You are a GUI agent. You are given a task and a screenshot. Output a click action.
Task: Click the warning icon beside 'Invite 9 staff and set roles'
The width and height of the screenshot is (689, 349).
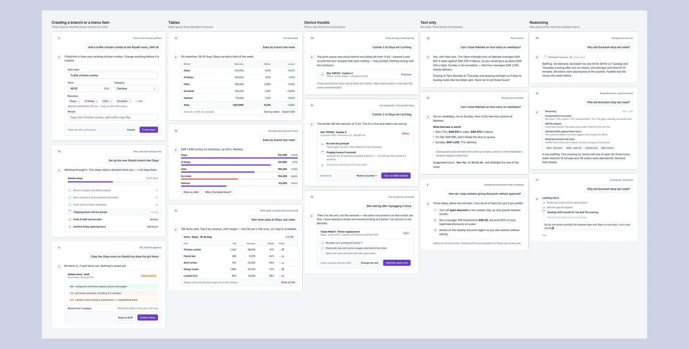pos(70,219)
